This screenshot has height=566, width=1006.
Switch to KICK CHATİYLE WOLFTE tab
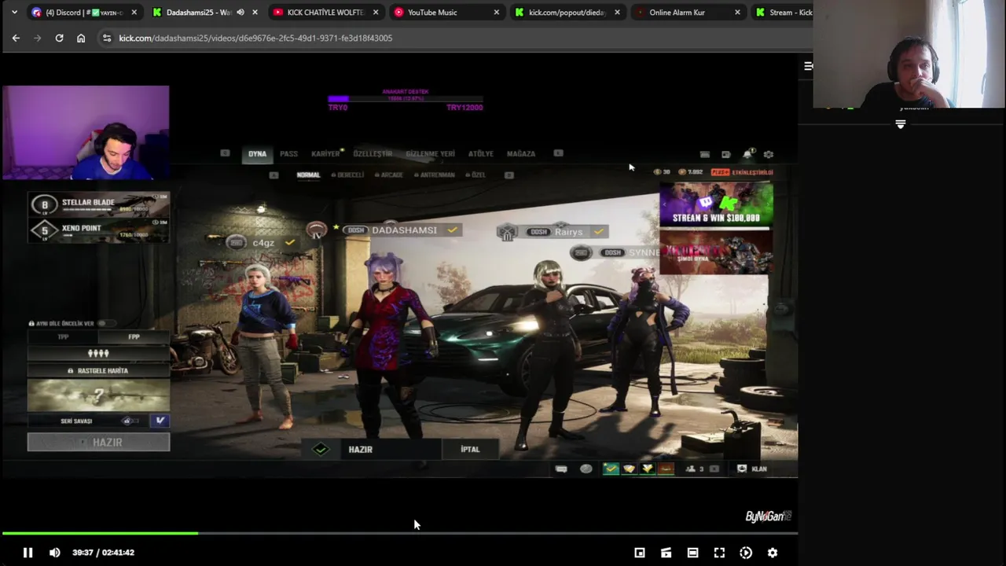pos(325,13)
